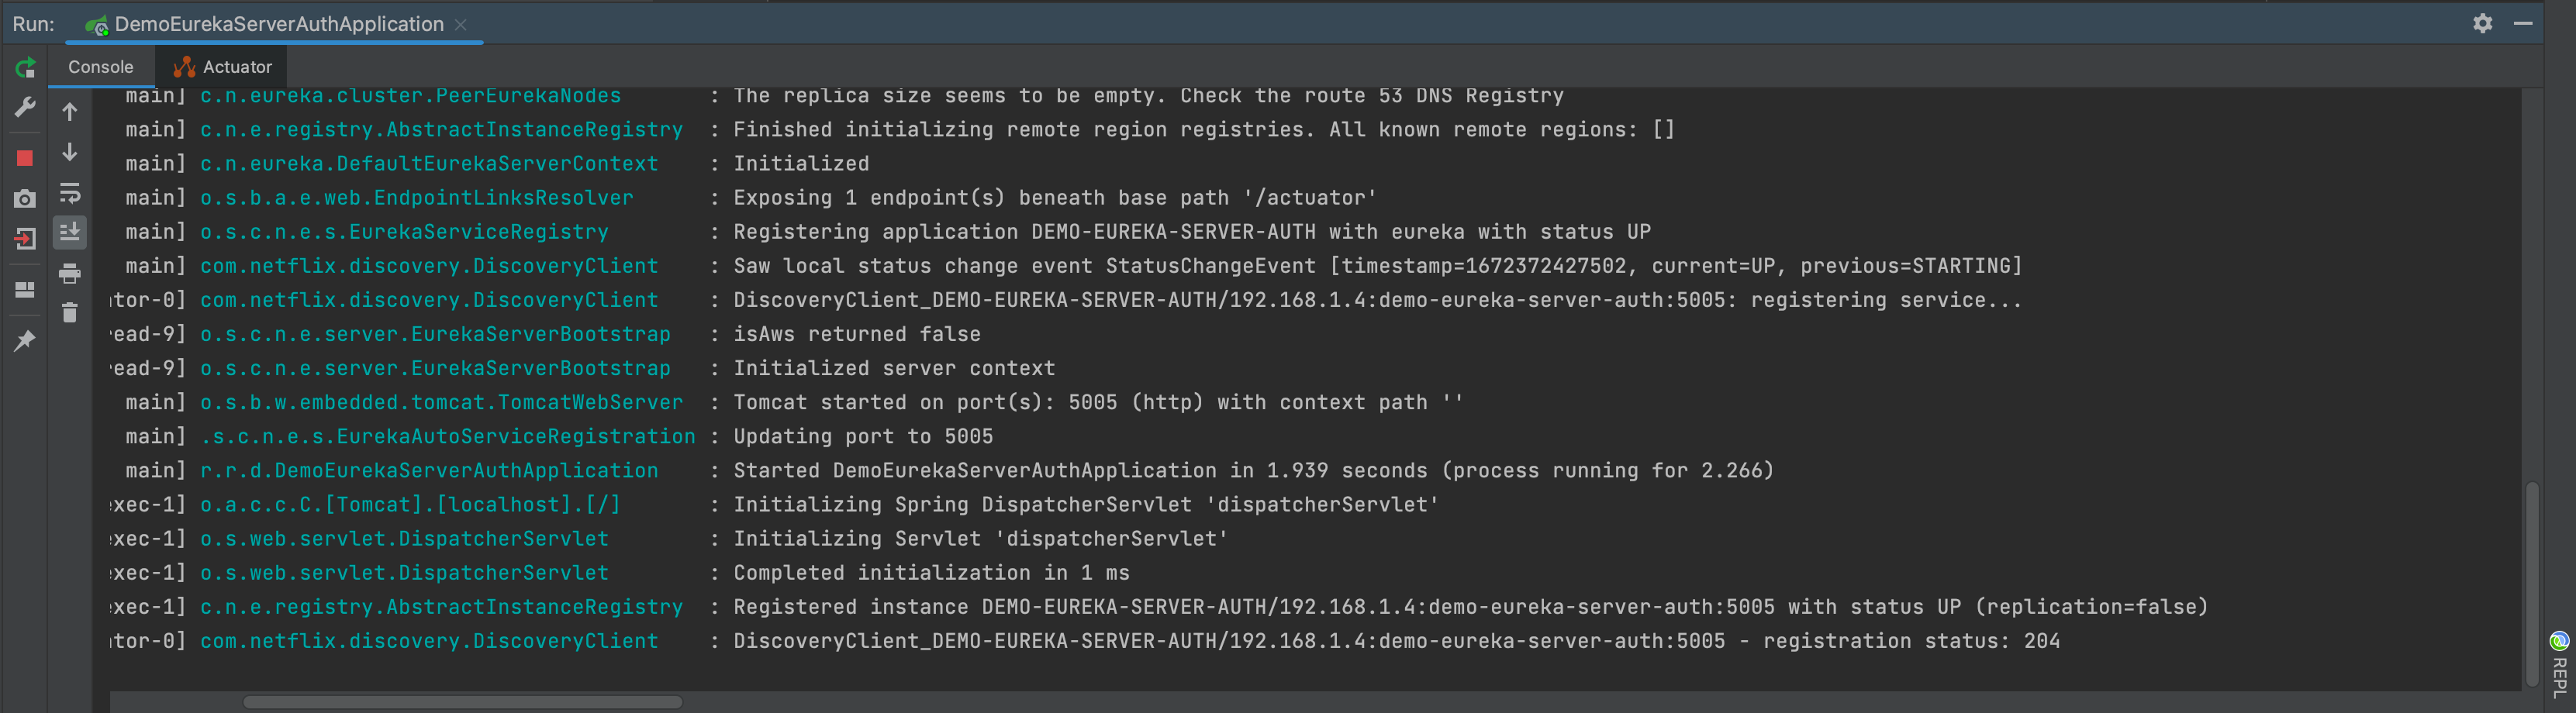
Task: Print the console contents
Action: (70, 273)
